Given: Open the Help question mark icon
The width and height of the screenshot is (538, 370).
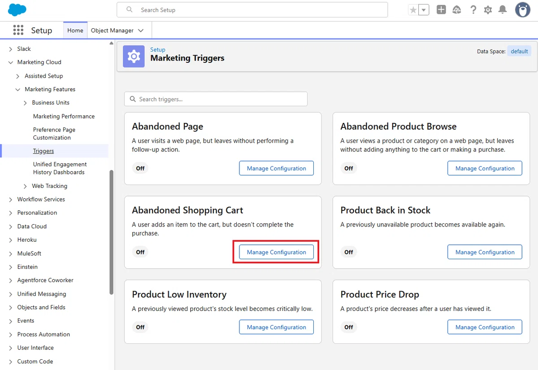Looking at the screenshot, I should click(473, 9).
